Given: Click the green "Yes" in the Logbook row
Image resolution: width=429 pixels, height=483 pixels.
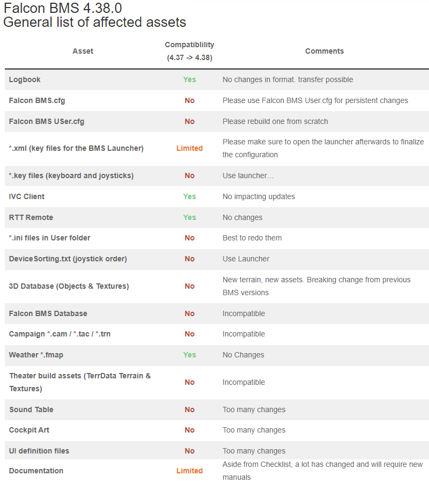Looking at the screenshot, I should point(189,79).
